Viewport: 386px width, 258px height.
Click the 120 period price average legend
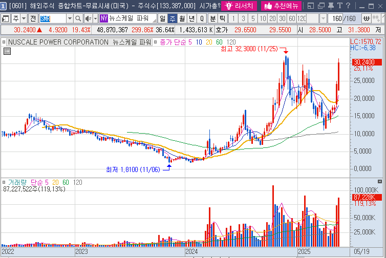point(231,42)
